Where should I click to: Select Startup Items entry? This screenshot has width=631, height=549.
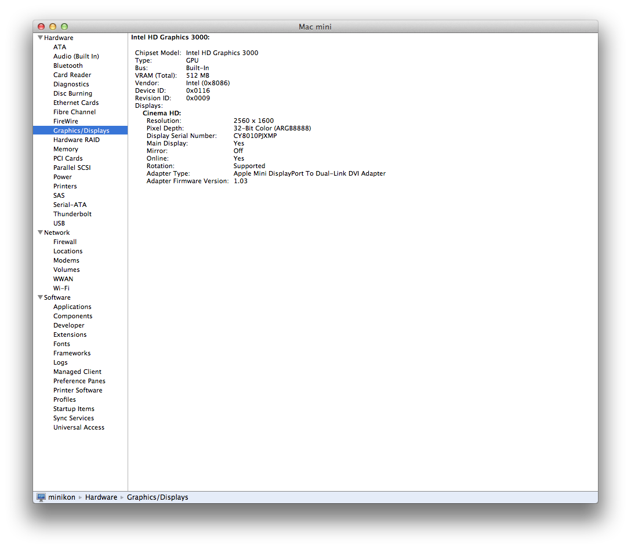[x=74, y=409]
